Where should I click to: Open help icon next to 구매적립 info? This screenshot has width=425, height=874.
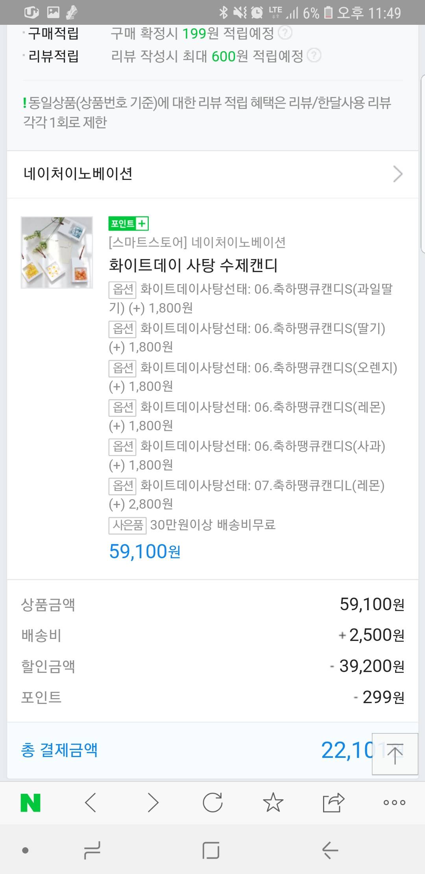click(285, 33)
